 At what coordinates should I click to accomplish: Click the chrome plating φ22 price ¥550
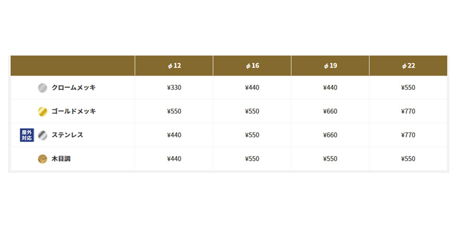click(x=408, y=88)
